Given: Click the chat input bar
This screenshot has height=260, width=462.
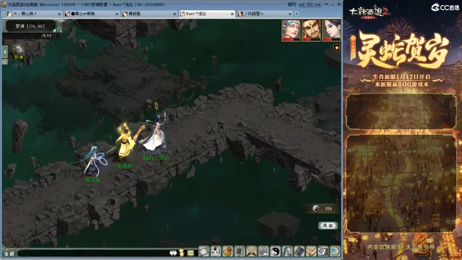Looking at the screenshot, I should coord(93,253).
